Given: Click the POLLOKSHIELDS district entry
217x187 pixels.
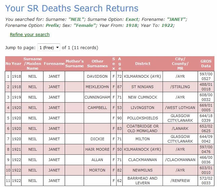Looking at the screenshot, I should [x=143, y=118].
